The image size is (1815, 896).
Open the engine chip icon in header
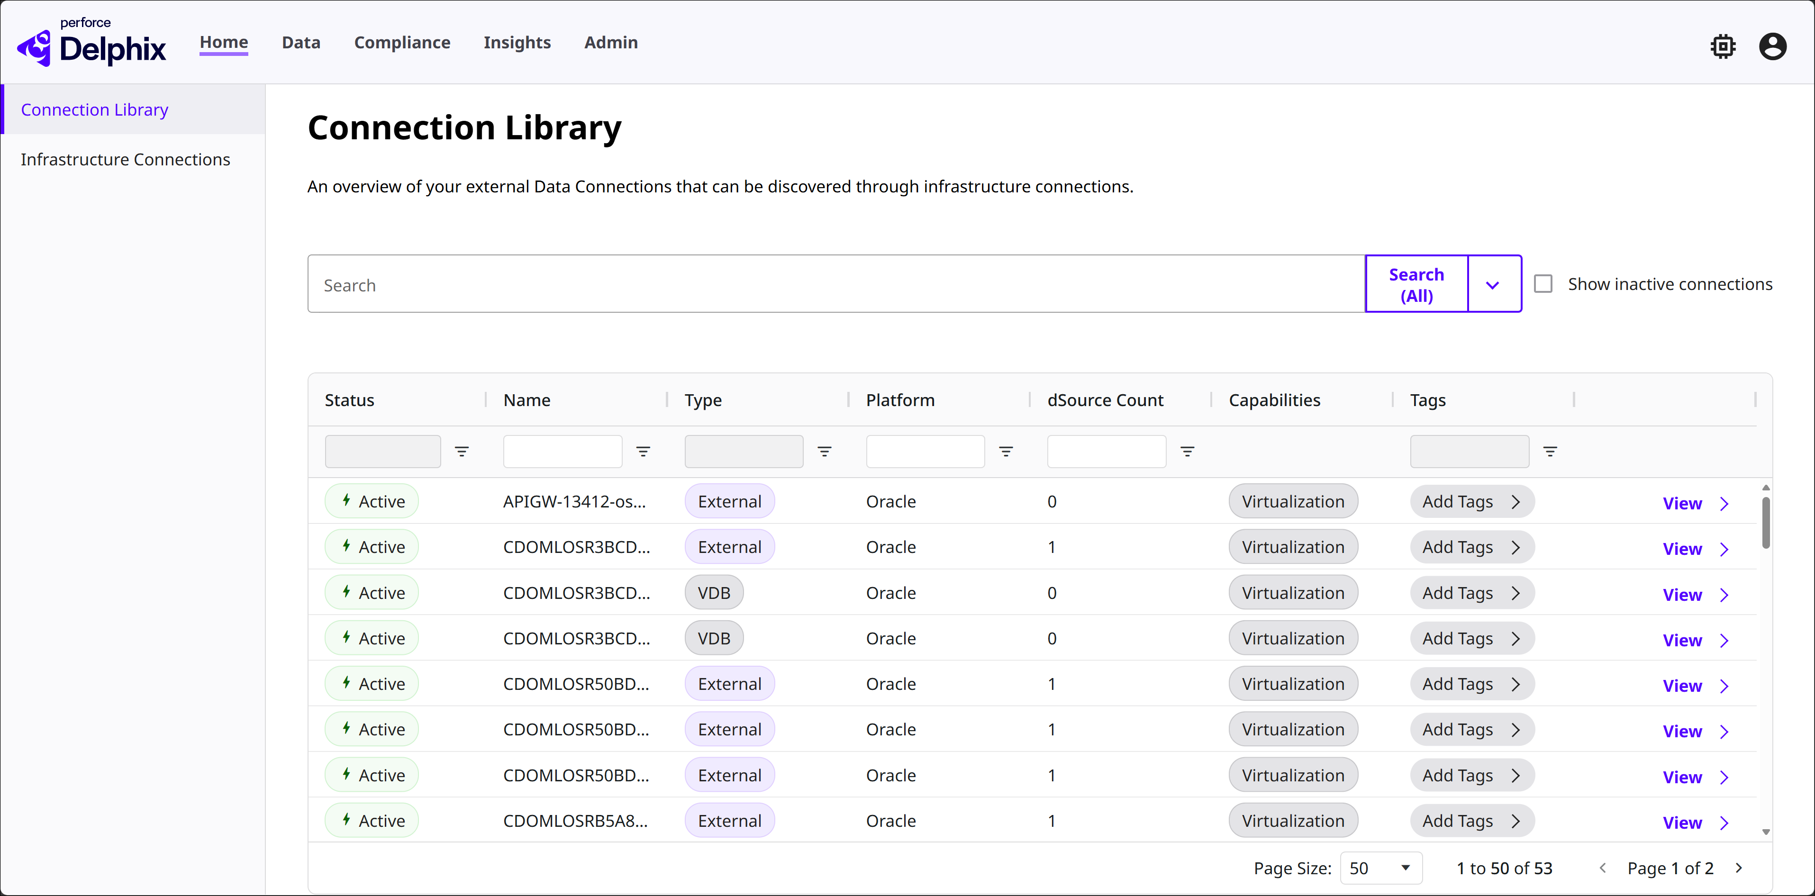tap(1723, 46)
